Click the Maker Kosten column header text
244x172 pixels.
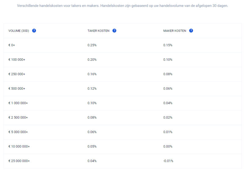tap(175, 31)
